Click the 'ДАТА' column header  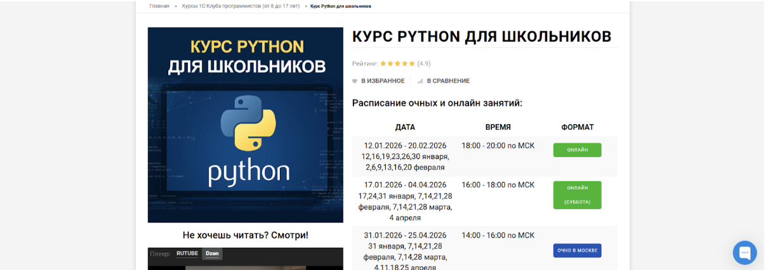pyautogui.click(x=405, y=127)
